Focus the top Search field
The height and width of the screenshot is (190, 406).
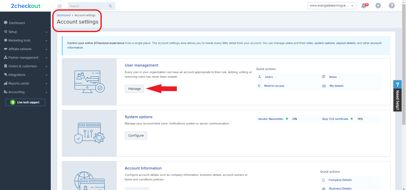click(x=87, y=6)
